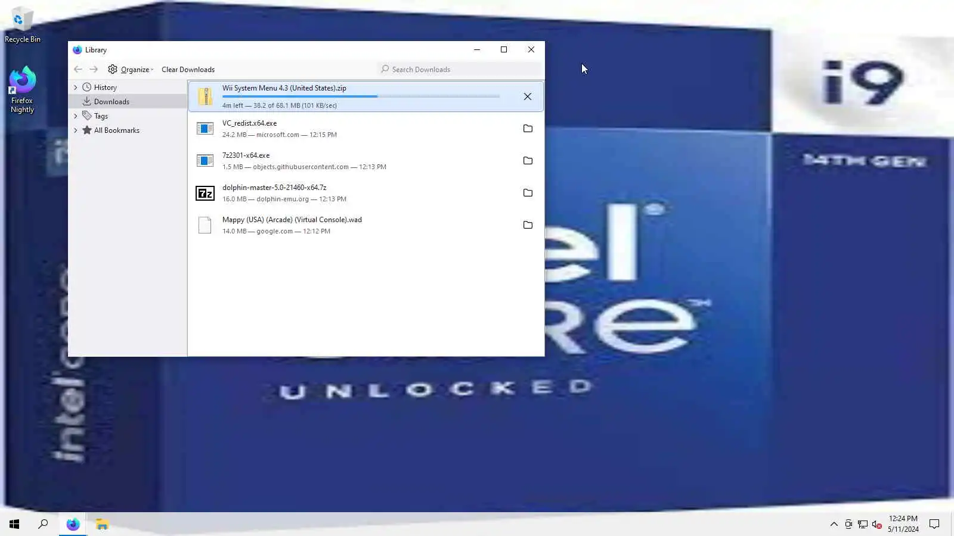Click the '24.2 MB — microsoft.com' details line
This screenshot has width=954, height=536.
pos(280,135)
